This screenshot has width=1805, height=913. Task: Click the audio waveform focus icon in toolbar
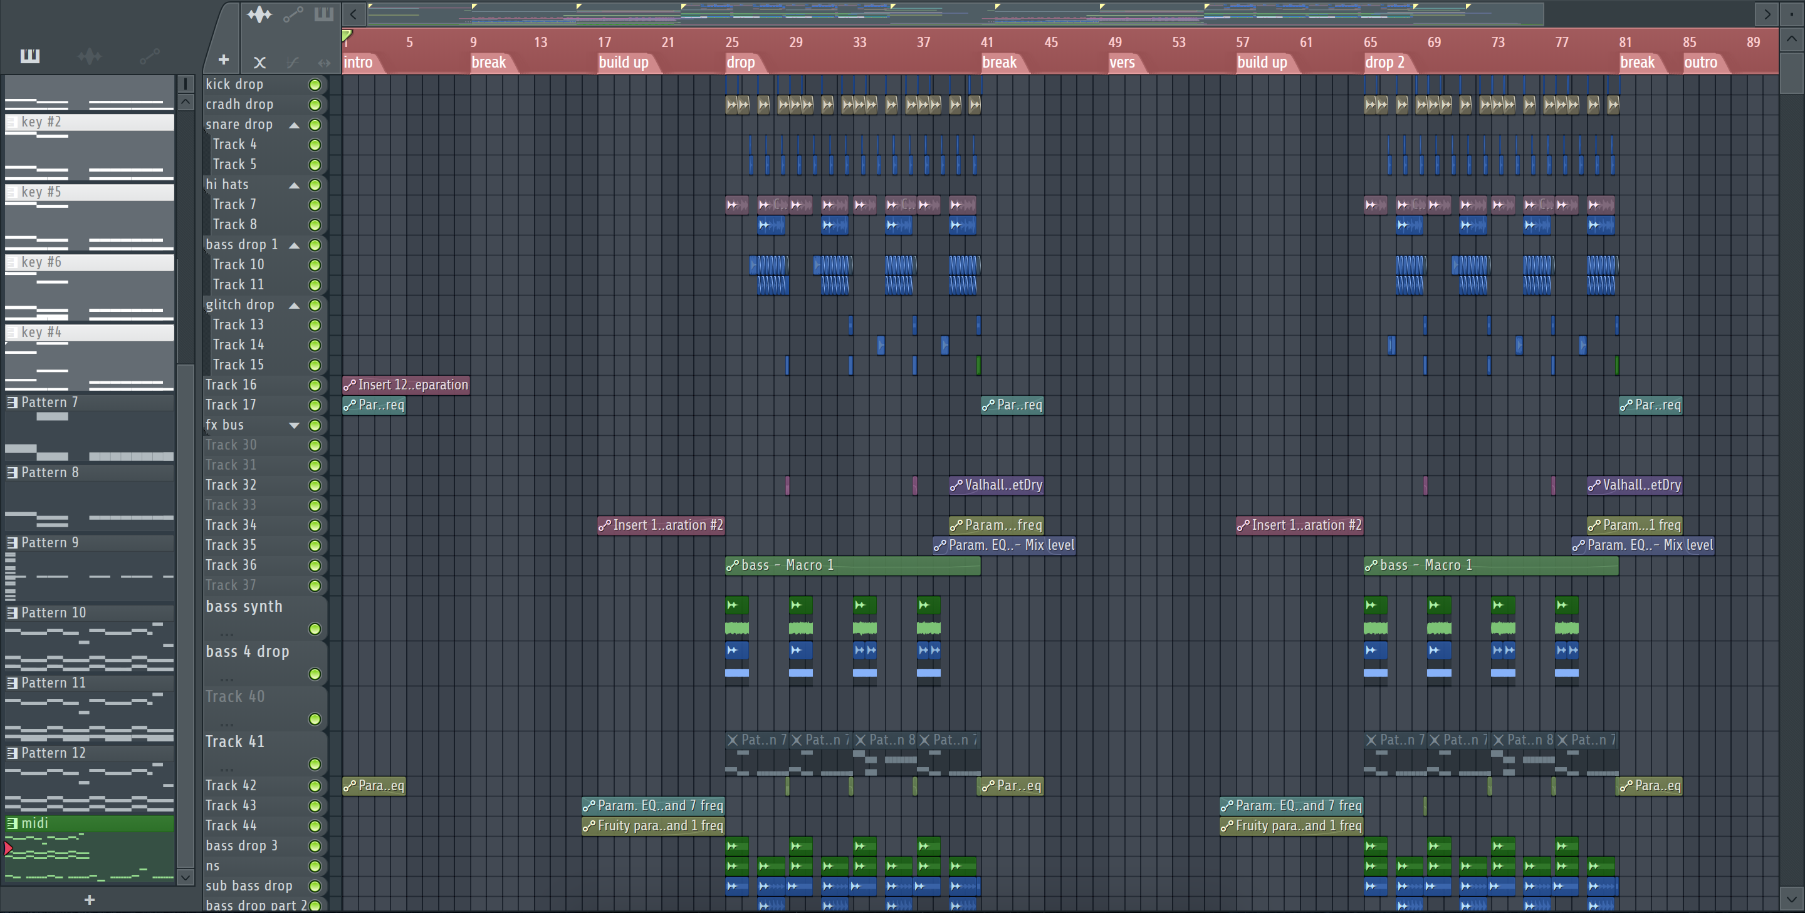click(259, 14)
